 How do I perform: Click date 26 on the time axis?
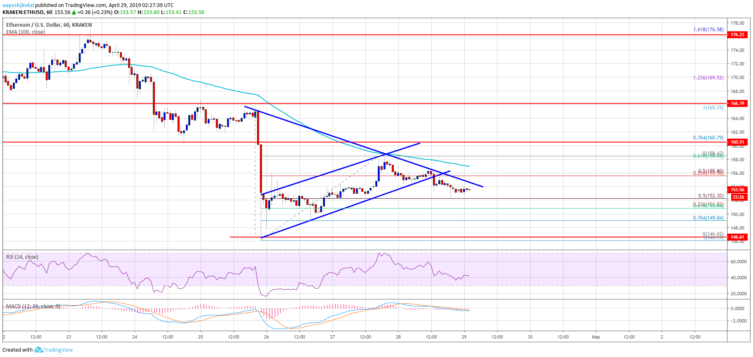(x=267, y=337)
